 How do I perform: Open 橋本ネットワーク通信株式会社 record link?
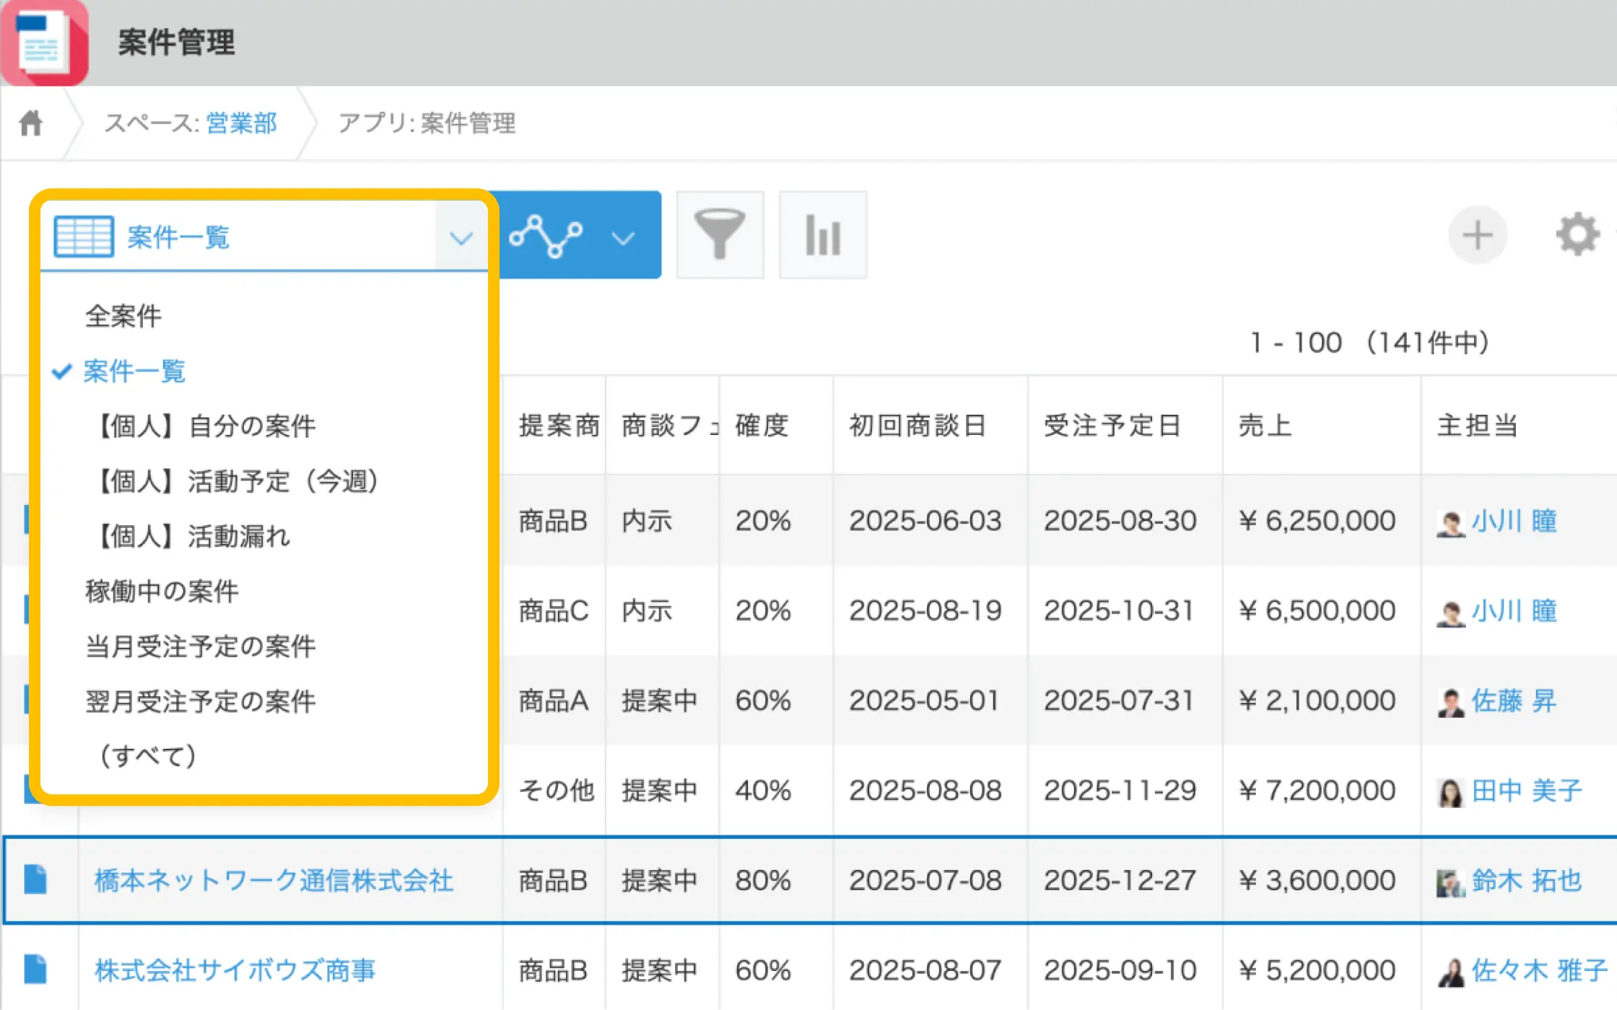coord(274,880)
